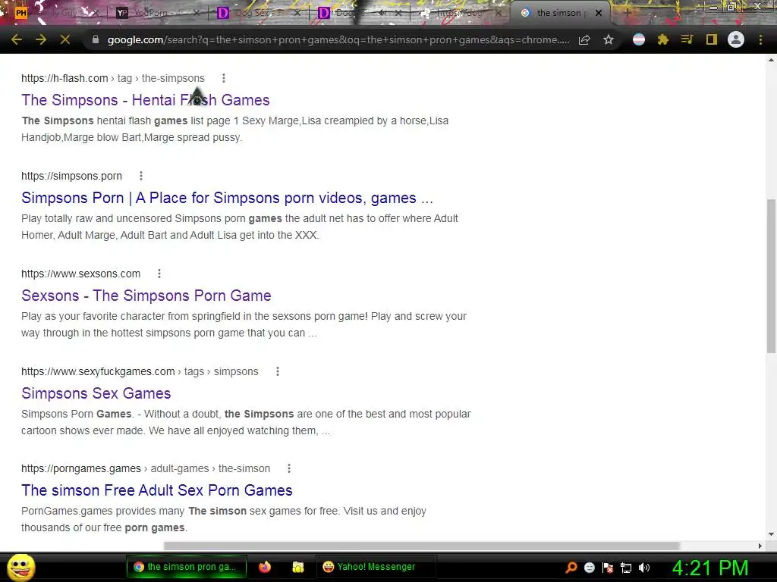Bookmark this page with the star icon

tap(609, 39)
